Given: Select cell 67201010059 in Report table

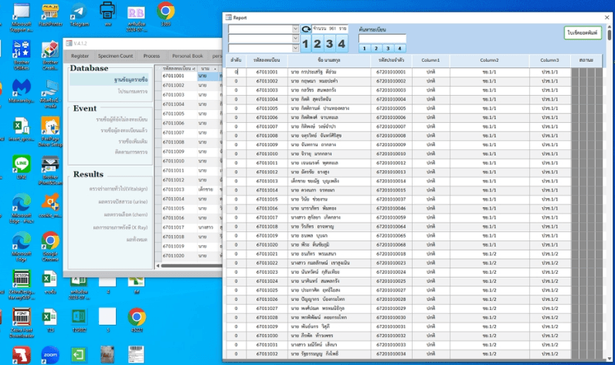Looking at the screenshot, I should (x=391, y=217).
